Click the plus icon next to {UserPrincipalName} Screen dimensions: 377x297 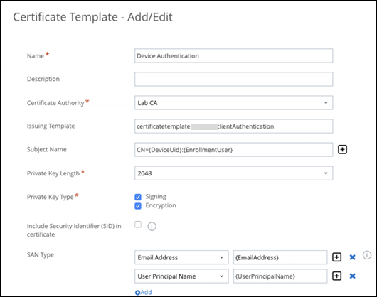[336, 276]
